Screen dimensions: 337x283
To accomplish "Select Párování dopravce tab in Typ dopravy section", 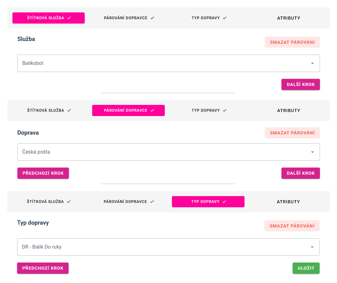I will [128, 202].
